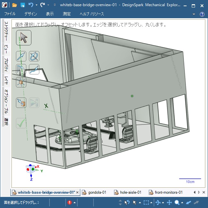Switch to the front-monitors-01 document tab
Viewport: 208px width, 208px height.
(x=166, y=192)
